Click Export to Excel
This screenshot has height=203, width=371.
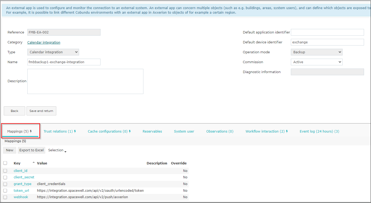pyautogui.click(x=31, y=150)
